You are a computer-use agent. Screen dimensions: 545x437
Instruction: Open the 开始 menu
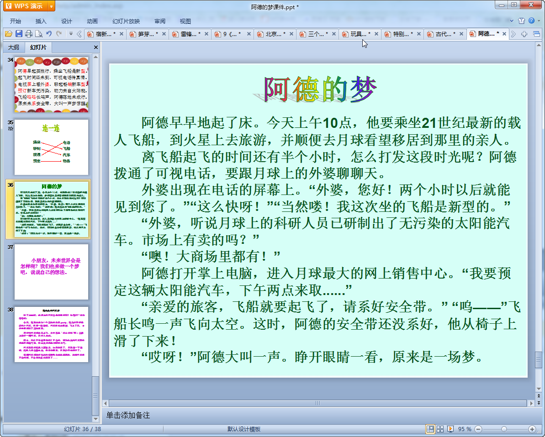pyautogui.click(x=16, y=21)
